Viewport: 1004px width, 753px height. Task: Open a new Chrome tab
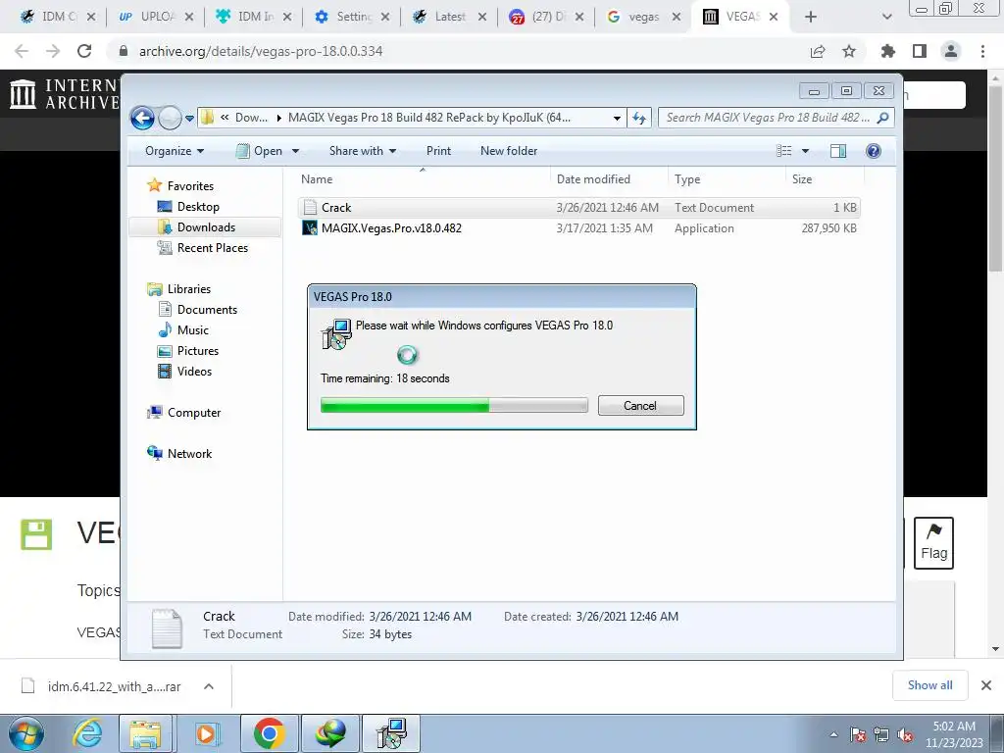click(x=811, y=17)
